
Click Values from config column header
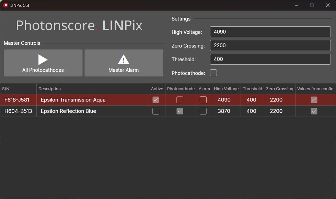pyautogui.click(x=315, y=89)
